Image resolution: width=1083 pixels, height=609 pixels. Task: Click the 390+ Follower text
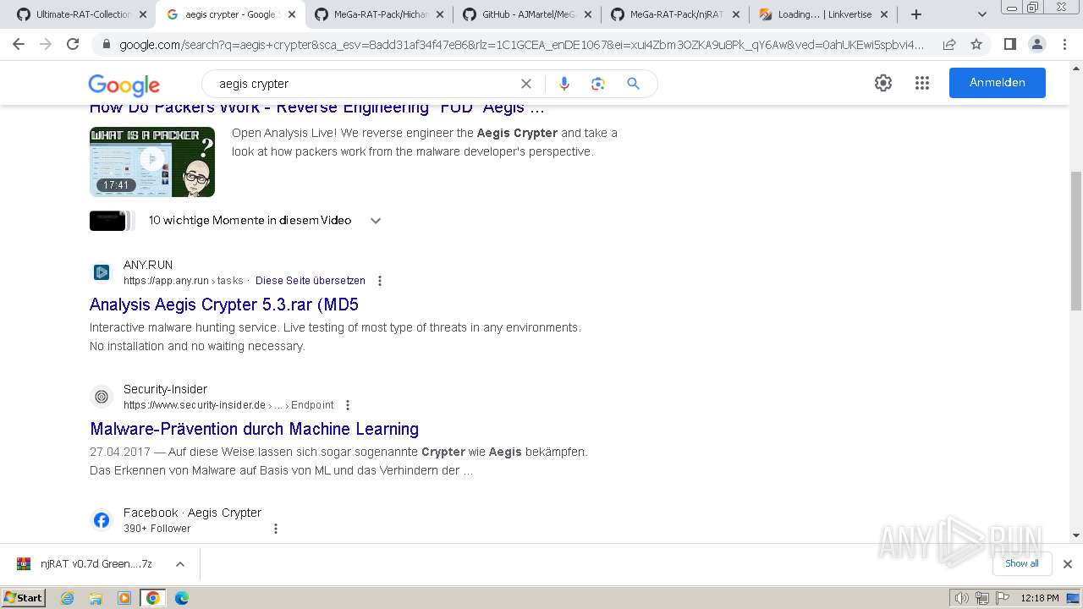(x=157, y=529)
